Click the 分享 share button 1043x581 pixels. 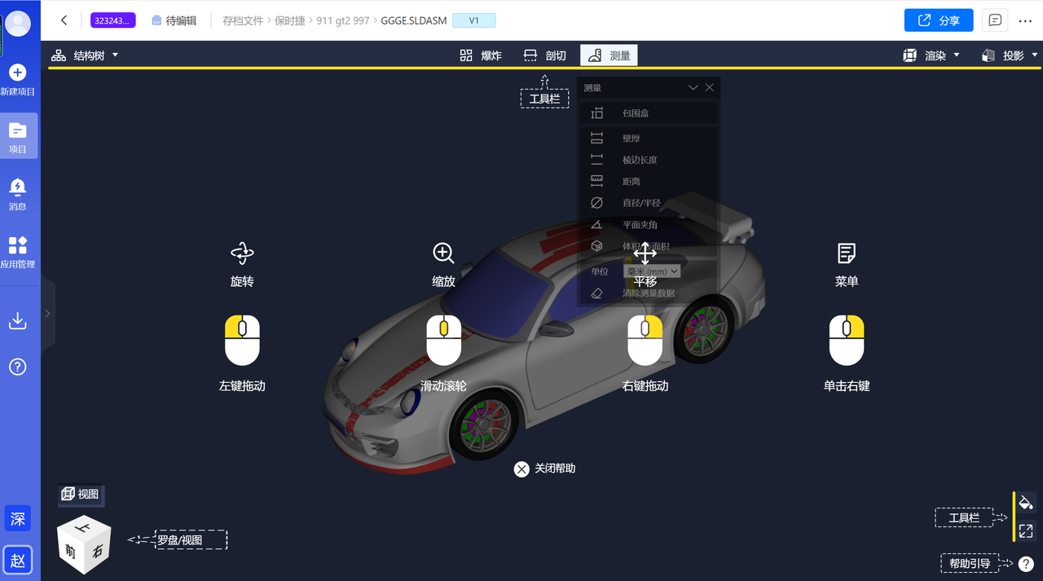[x=939, y=20]
